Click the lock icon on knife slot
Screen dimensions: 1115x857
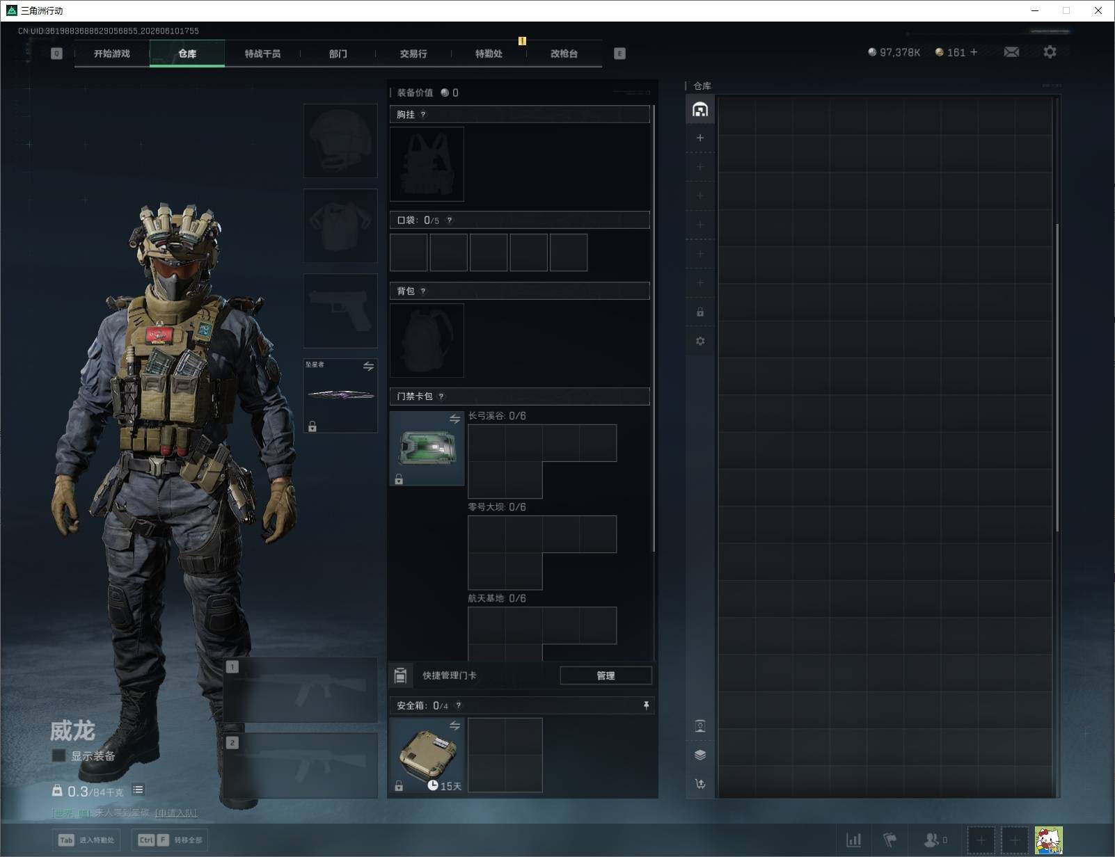pyautogui.click(x=313, y=426)
